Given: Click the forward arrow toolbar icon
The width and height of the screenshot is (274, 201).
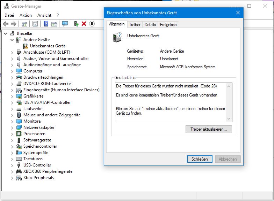Looking at the screenshot, I should 14,24.
